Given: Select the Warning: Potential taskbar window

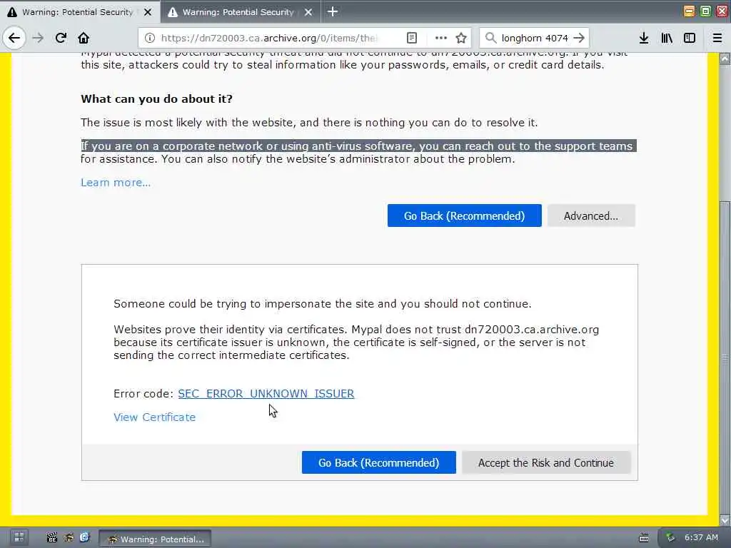Looking at the screenshot, I should [155, 539].
